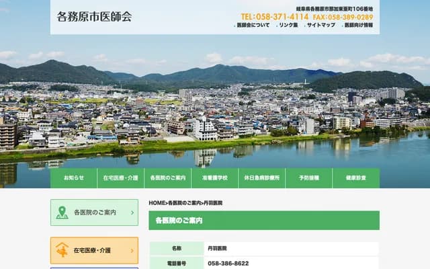Image resolution: width=430 pixels, height=269 pixels.
Task: Click the 丹羽医院 name cell
Action: [x=291, y=248]
